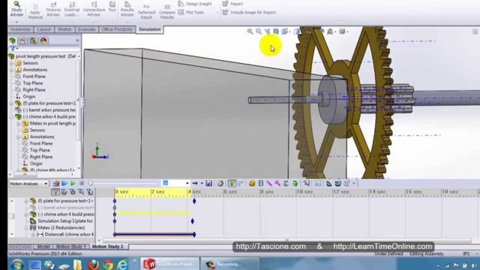The width and height of the screenshot is (480, 270).
Task: Click the Section View icon
Action: 276,32
